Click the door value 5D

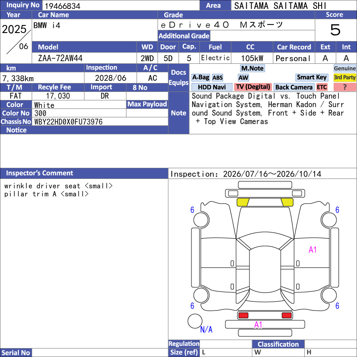click(168, 58)
